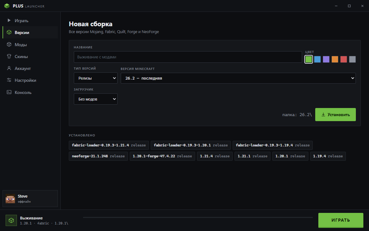The width and height of the screenshot is (369, 231).
Task: Click installed neoforge-21.1.248 chip
Action: (99, 156)
